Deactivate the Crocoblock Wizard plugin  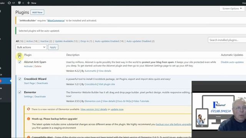[x=42, y=83]
